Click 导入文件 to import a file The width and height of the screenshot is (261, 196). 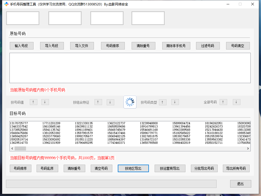82,45
